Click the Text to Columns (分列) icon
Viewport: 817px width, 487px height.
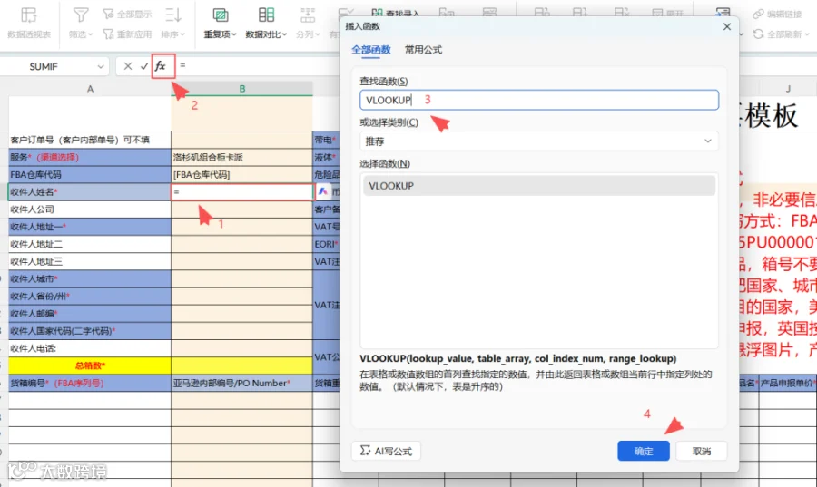(308, 15)
